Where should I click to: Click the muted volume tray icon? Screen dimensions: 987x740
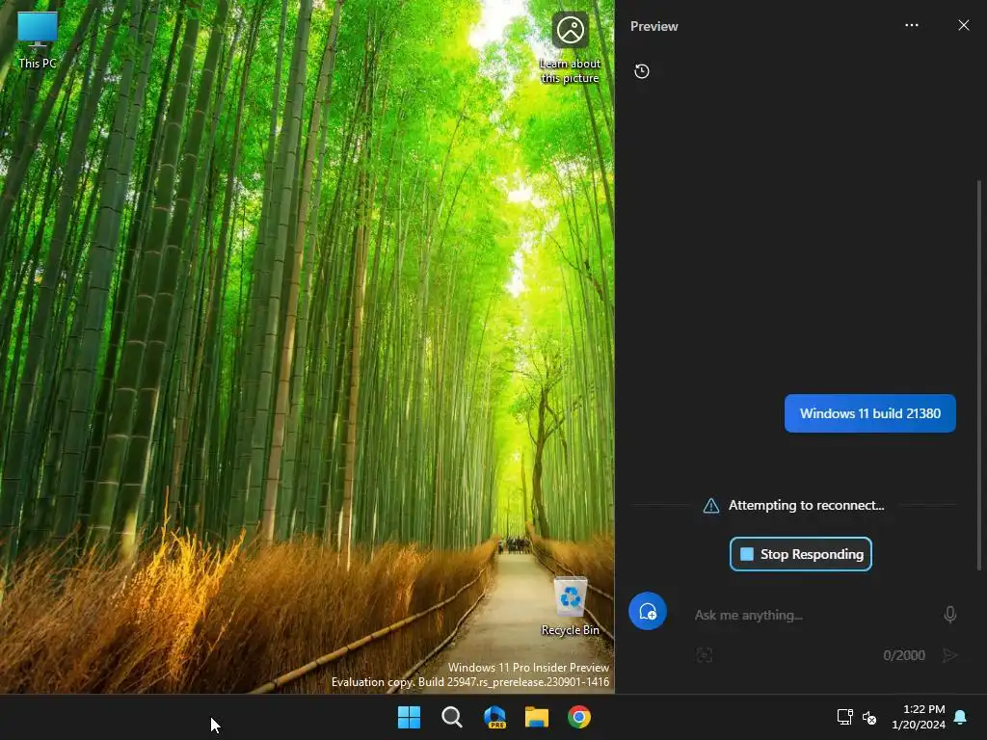[869, 717]
